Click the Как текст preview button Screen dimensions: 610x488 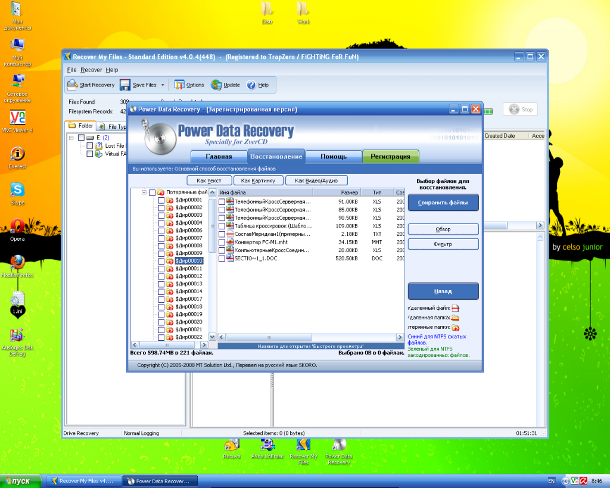209,181
